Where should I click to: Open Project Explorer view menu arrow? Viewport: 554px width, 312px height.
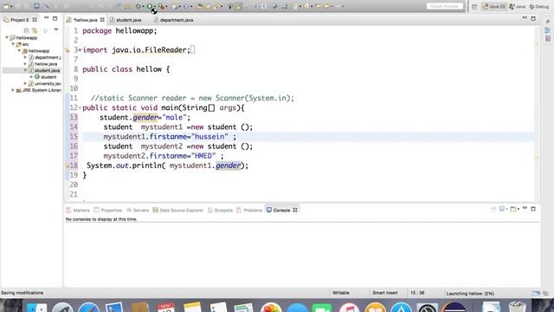(x=55, y=30)
